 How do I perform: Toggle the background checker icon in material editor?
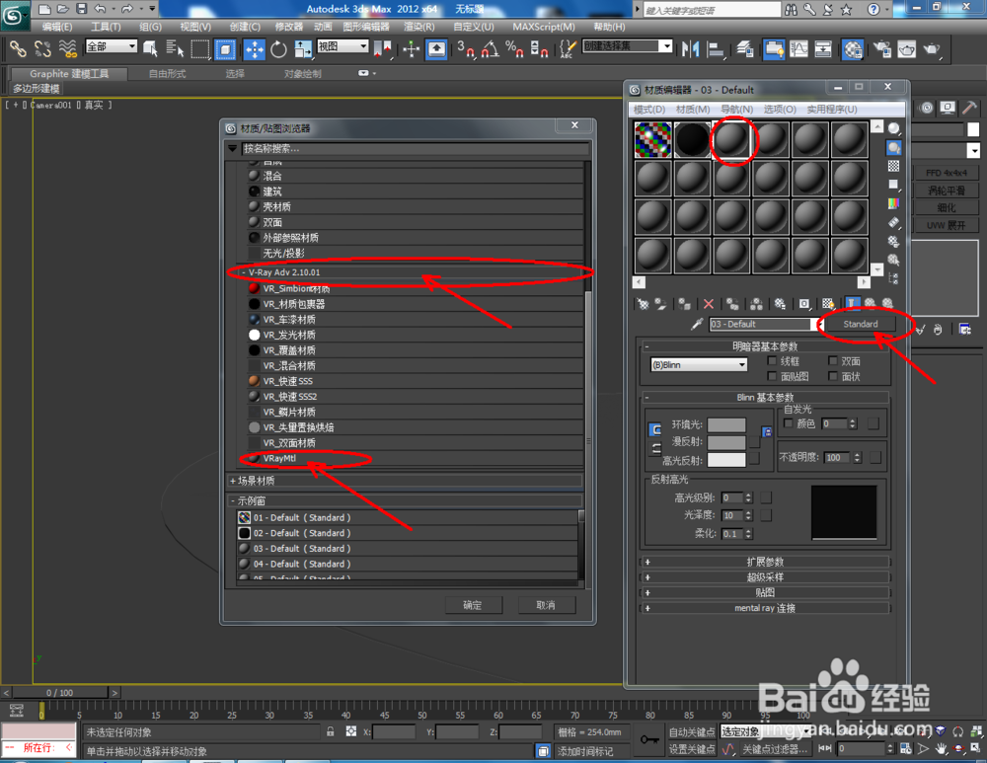pyautogui.click(x=894, y=166)
